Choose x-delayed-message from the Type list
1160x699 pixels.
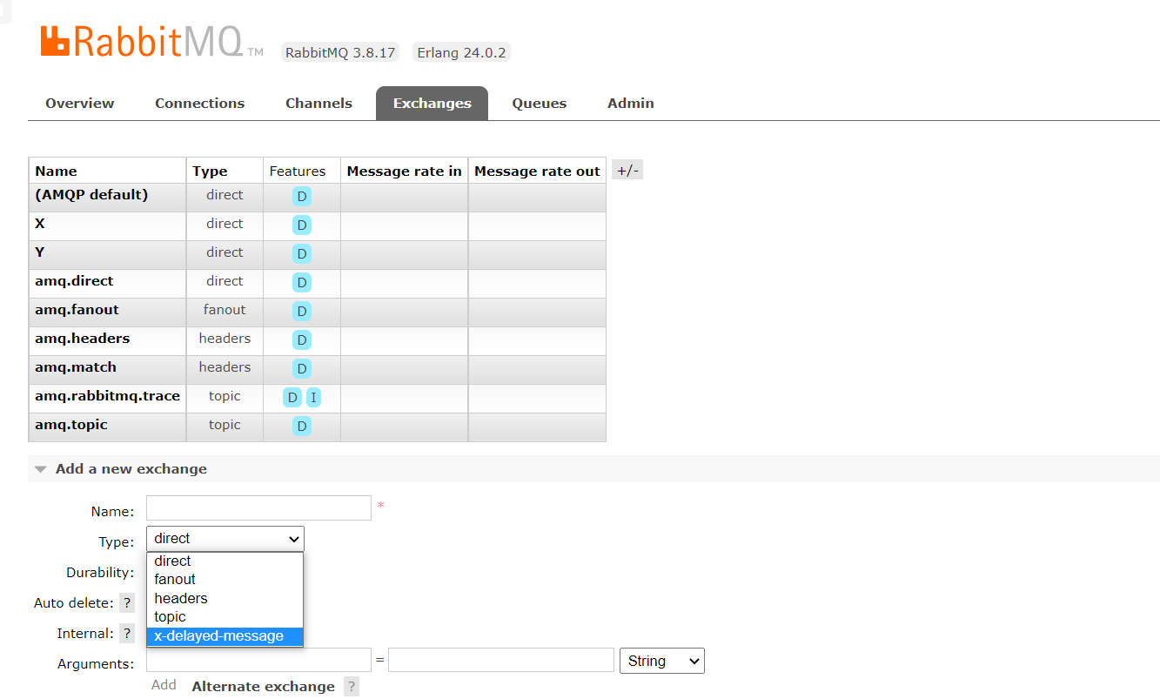pos(225,636)
